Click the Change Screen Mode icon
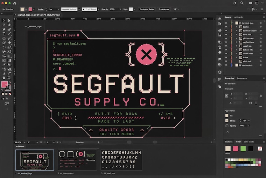 (7, 103)
